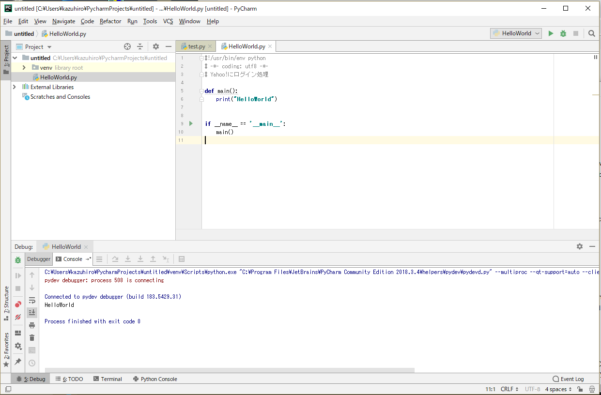This screenshot has height=395, width=601.
Task: Run HelloWorld with the green play button
Action: (551, 33)
